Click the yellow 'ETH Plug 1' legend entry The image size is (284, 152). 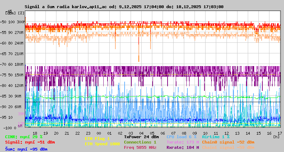pyautogui.click(x=98, y=139)
